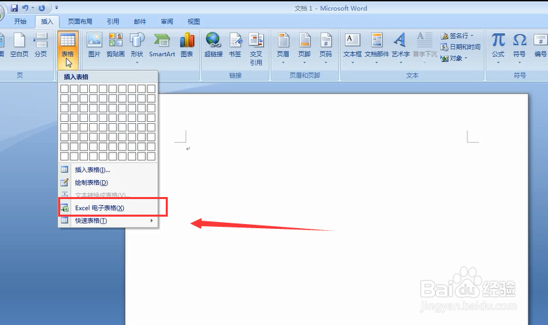Open the 形状 shapes dropdown
The height and width of the screenshot is (325, 548).
point(137,48)
